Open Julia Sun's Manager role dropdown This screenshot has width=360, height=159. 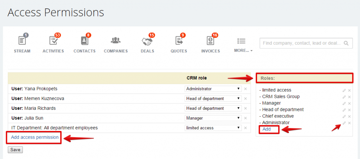click(x=213, y=118)
